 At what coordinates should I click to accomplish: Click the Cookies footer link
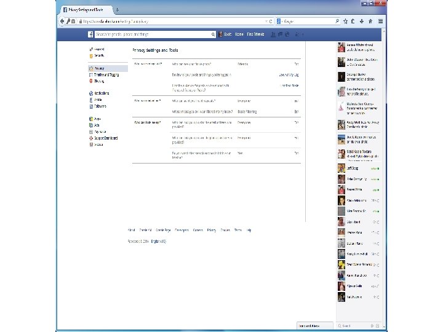click(225, 230)
